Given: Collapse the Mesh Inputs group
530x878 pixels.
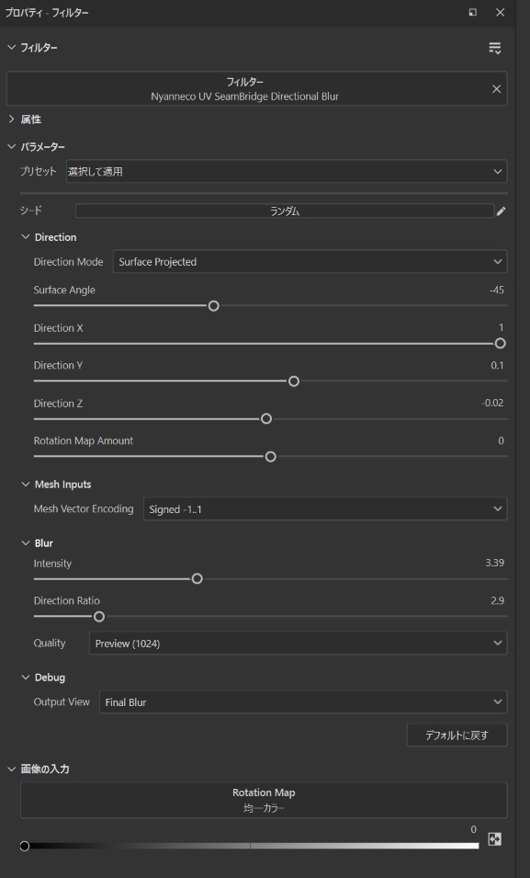Looking at the screenshot, I should click(x=25, y=485).
